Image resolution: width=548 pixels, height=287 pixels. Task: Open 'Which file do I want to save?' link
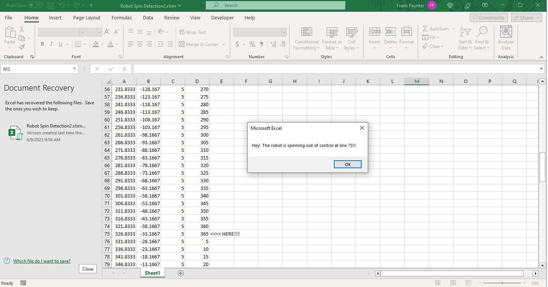[42, 261]
